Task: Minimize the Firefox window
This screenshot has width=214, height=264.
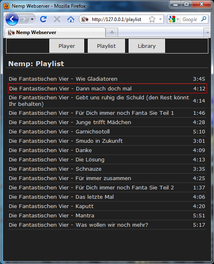Action: click(x=176, y=4)
